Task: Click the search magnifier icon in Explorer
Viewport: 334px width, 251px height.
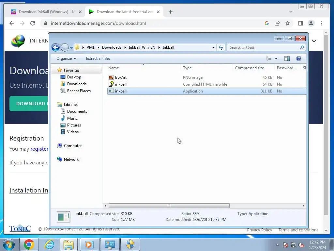Action: 302,47
